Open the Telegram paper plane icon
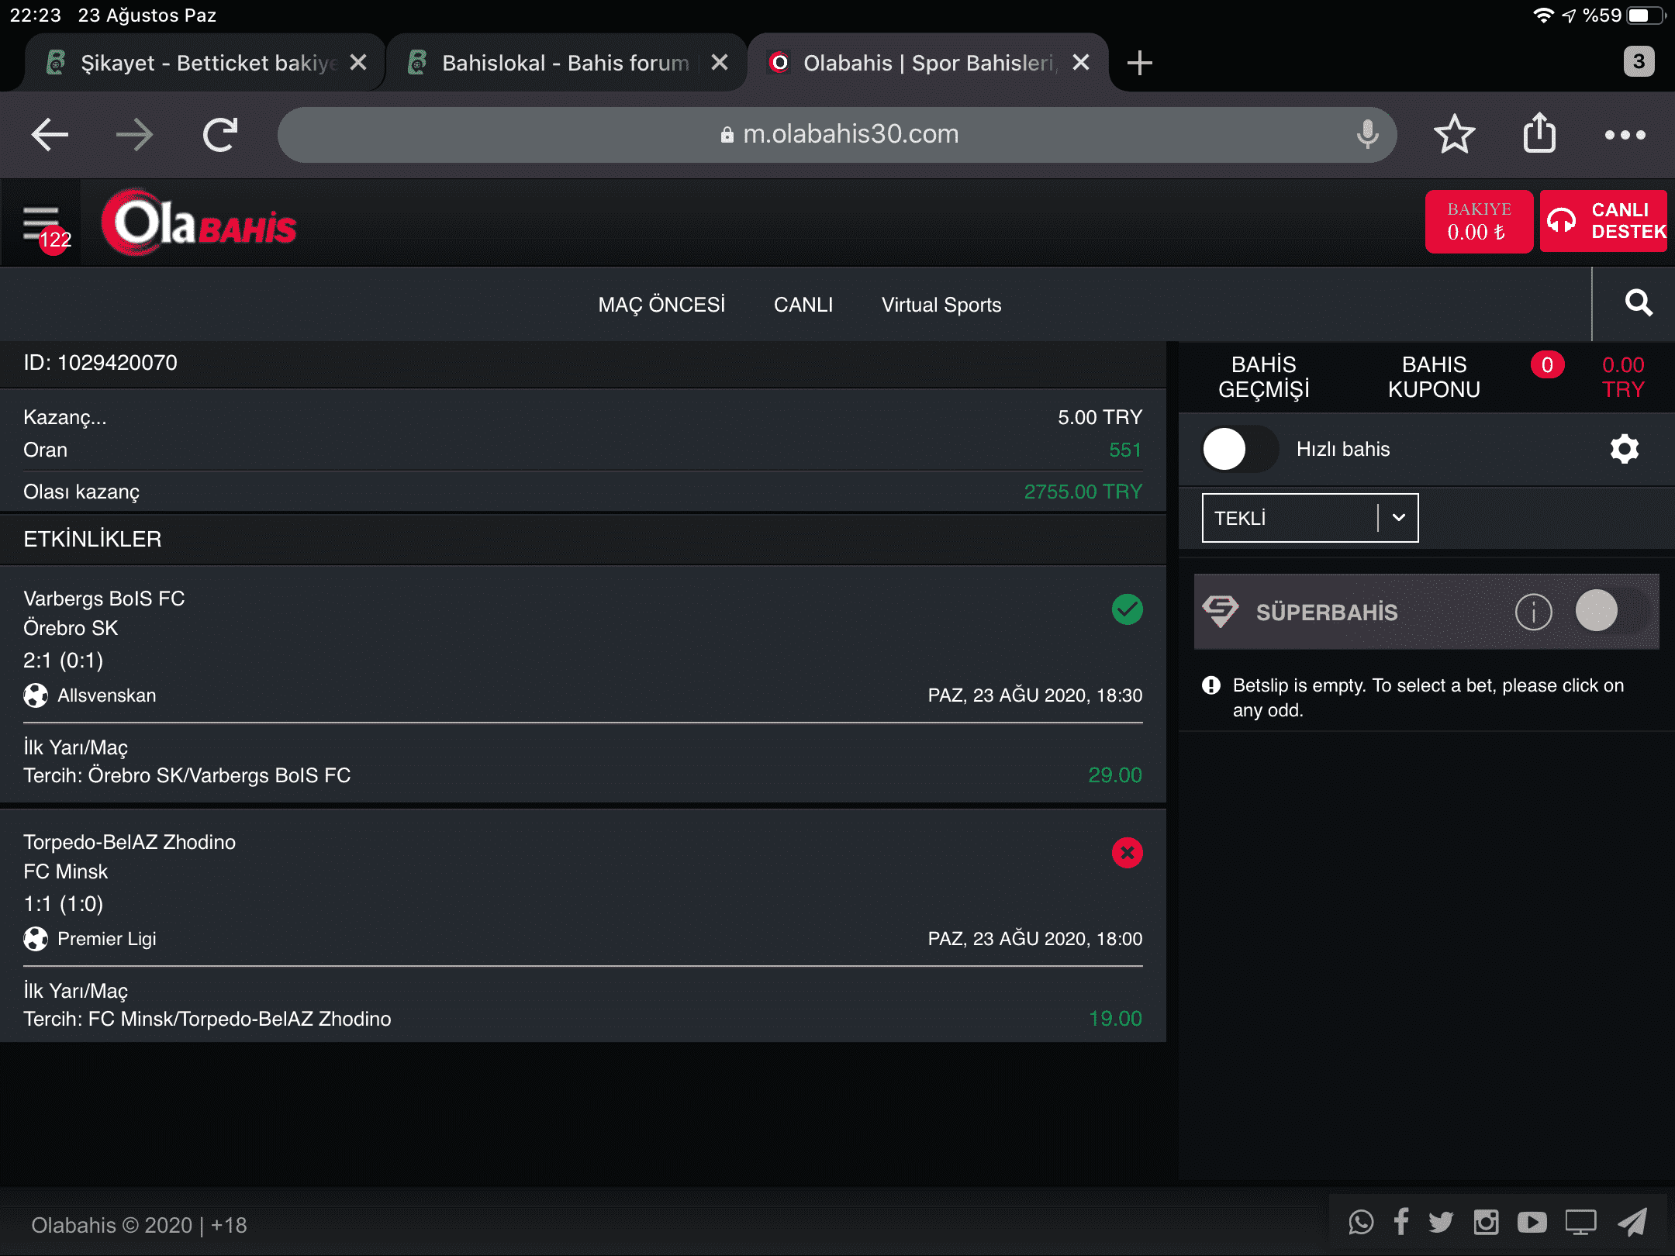Image resolution: width=1675 pixels, height=1256 pixels. coord(1632,1223)
